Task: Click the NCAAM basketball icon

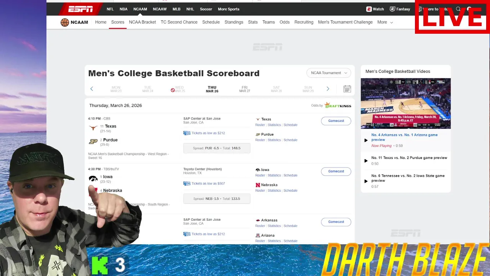Action: click(x=65, y=22)
